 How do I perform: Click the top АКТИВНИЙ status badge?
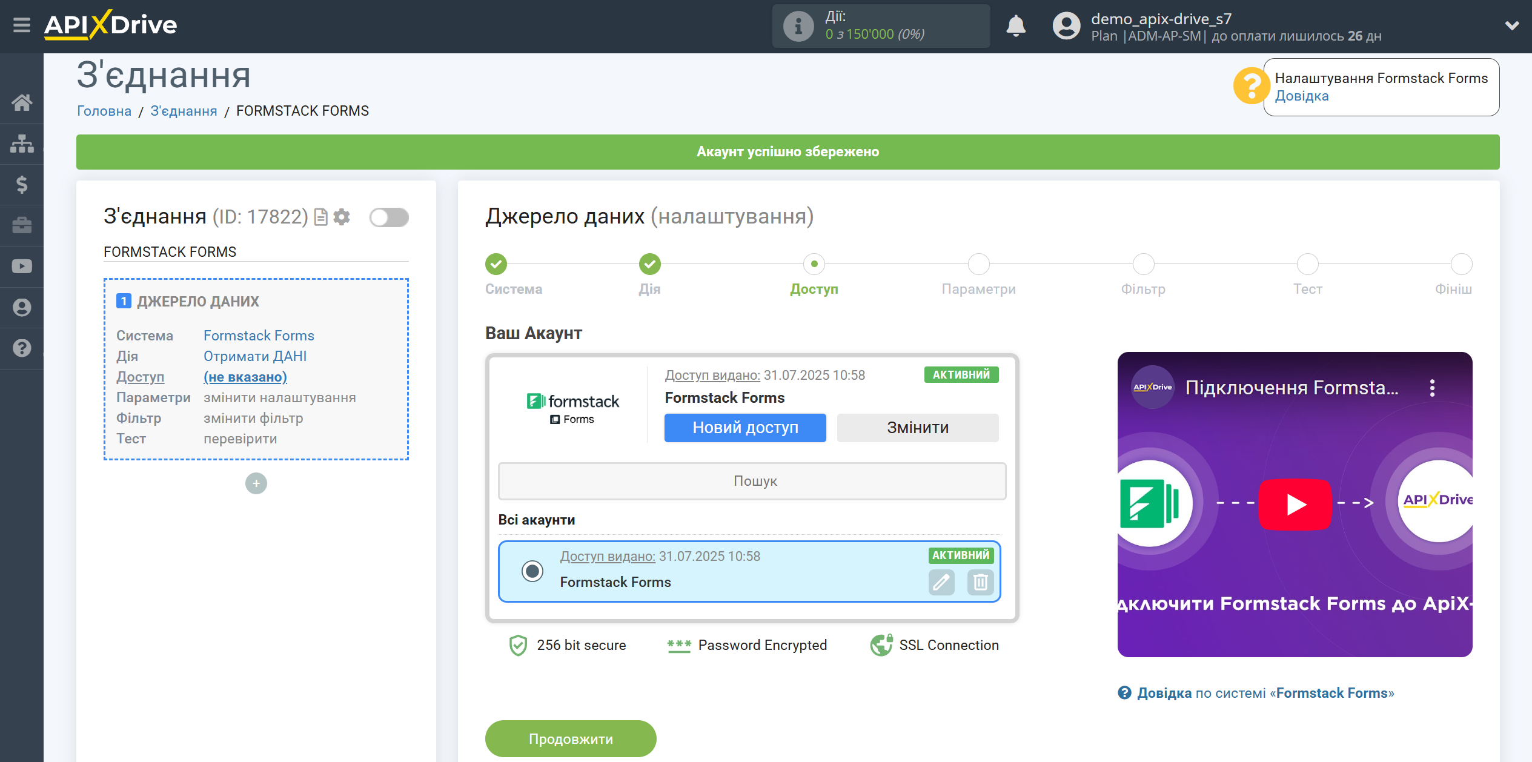(961, 375)
